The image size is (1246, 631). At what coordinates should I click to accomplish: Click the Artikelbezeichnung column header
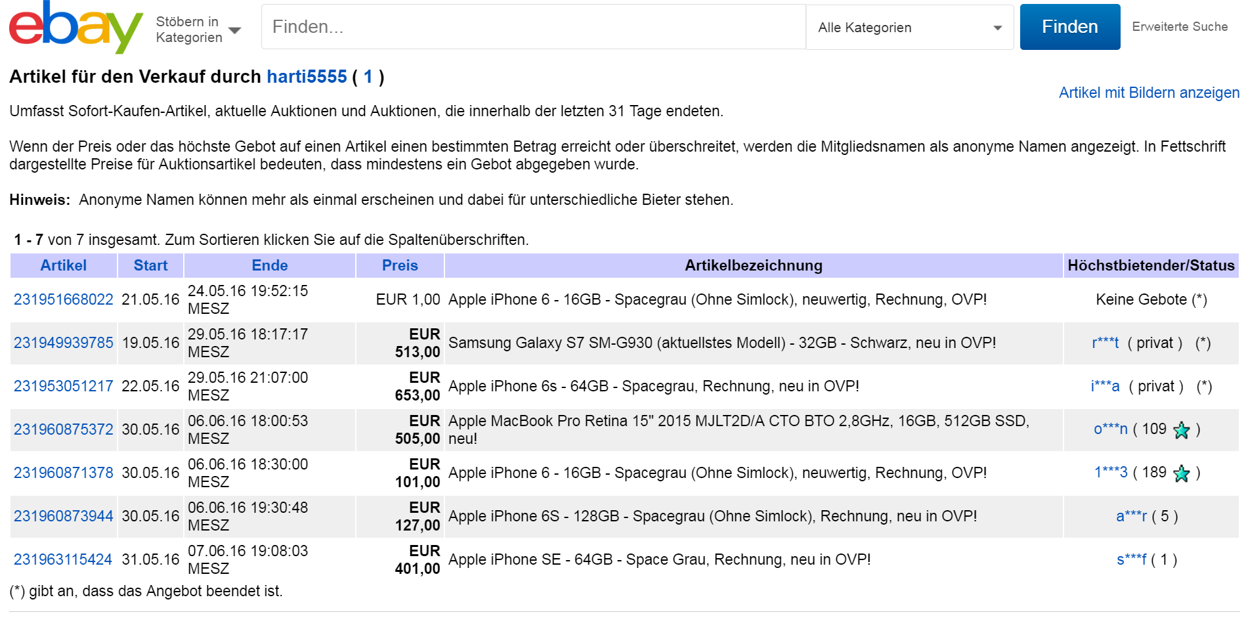754,265
